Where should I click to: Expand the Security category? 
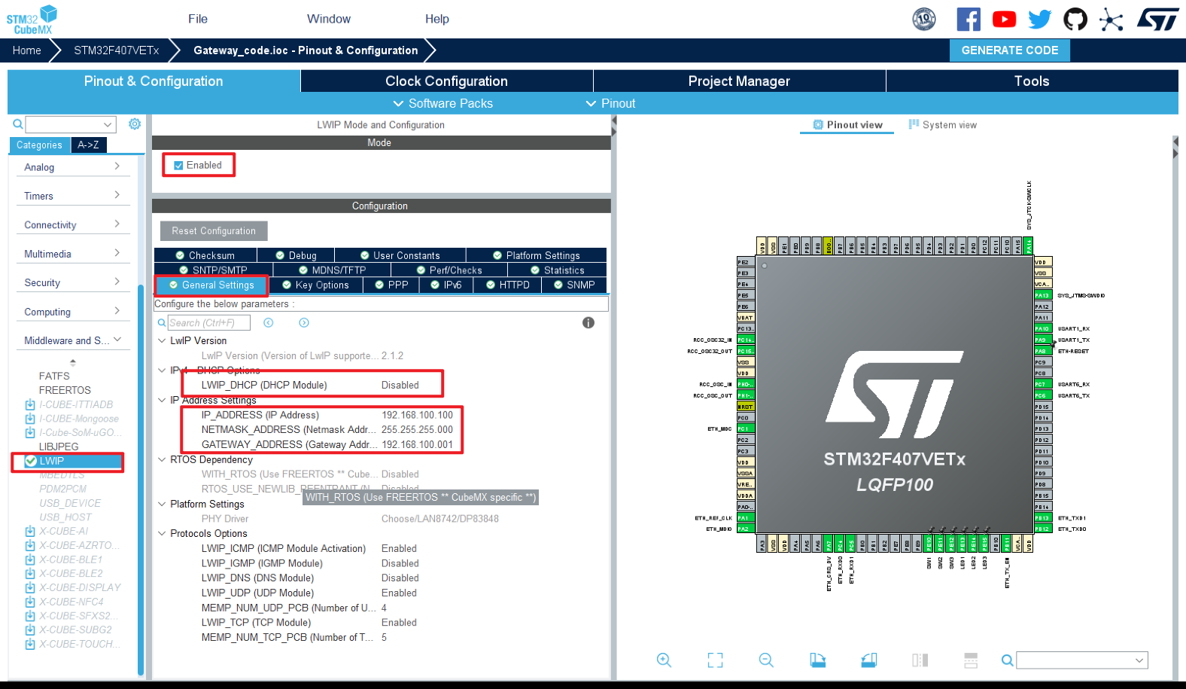coord(72,282)
